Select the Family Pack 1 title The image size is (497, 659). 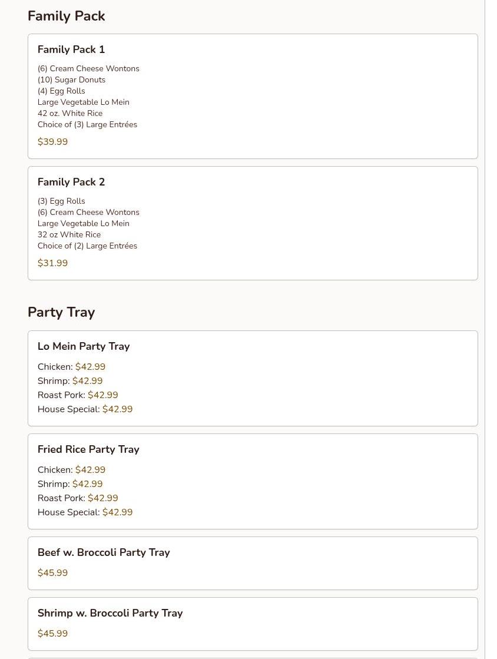coord(71,49)
